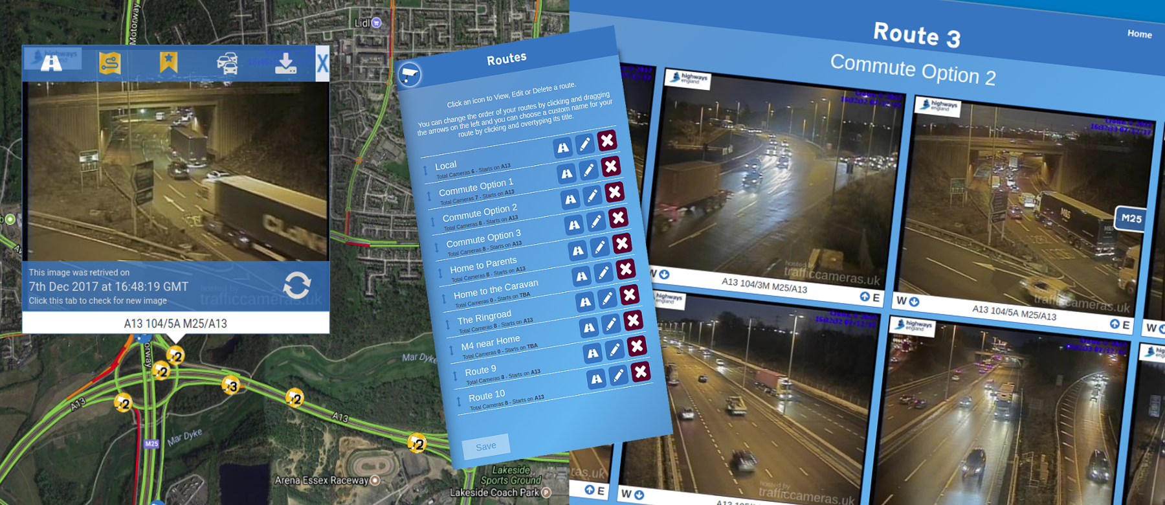Delete the Commute Option 3 route
Screen dimensions: 1165x505
tap(618, 218)
